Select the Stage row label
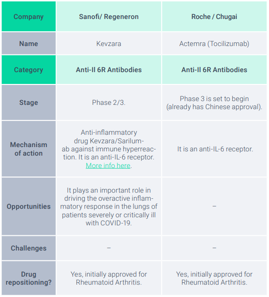The height and width of the screenshot is (297, 269). 29,102
